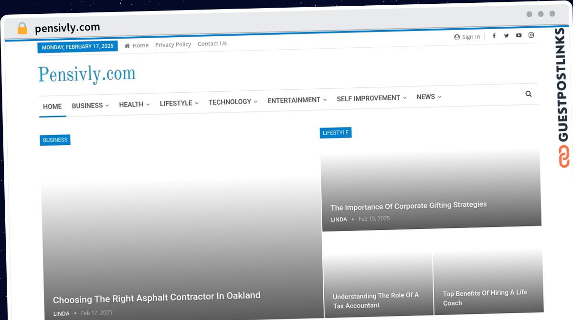The width and height of the screenshot is (573, 320).
Task: Expand the Self Improvement menu chevron
Action: 404,98
